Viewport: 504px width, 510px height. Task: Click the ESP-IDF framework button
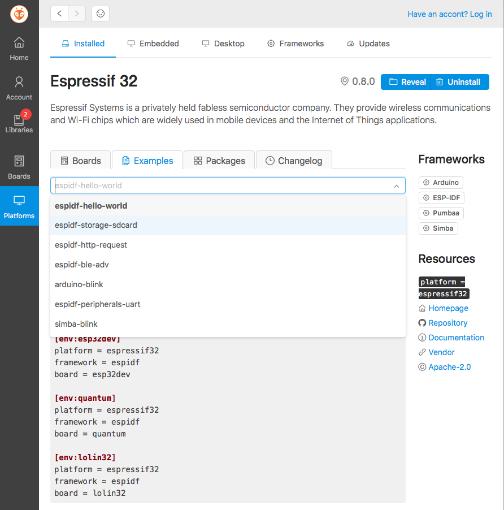pyautogui.click(x=442, y=198)
